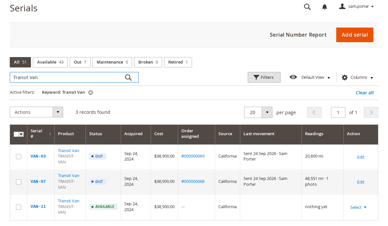Submit keyword search magnifier icon
388x226 pixels.
click(128, 77)
